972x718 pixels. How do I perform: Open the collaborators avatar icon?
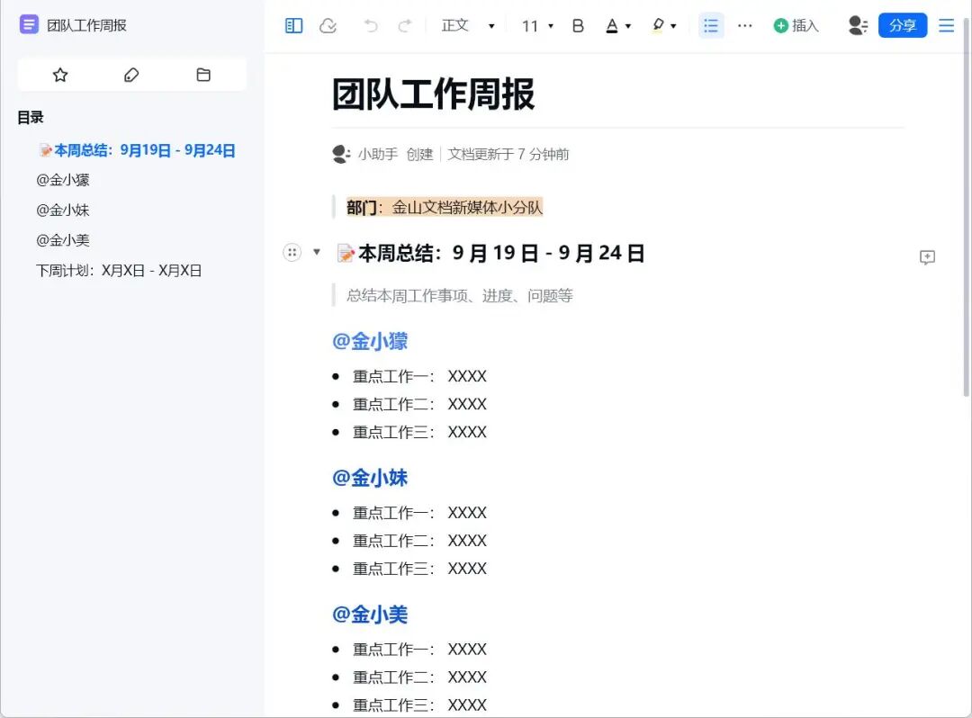point(858,25)
